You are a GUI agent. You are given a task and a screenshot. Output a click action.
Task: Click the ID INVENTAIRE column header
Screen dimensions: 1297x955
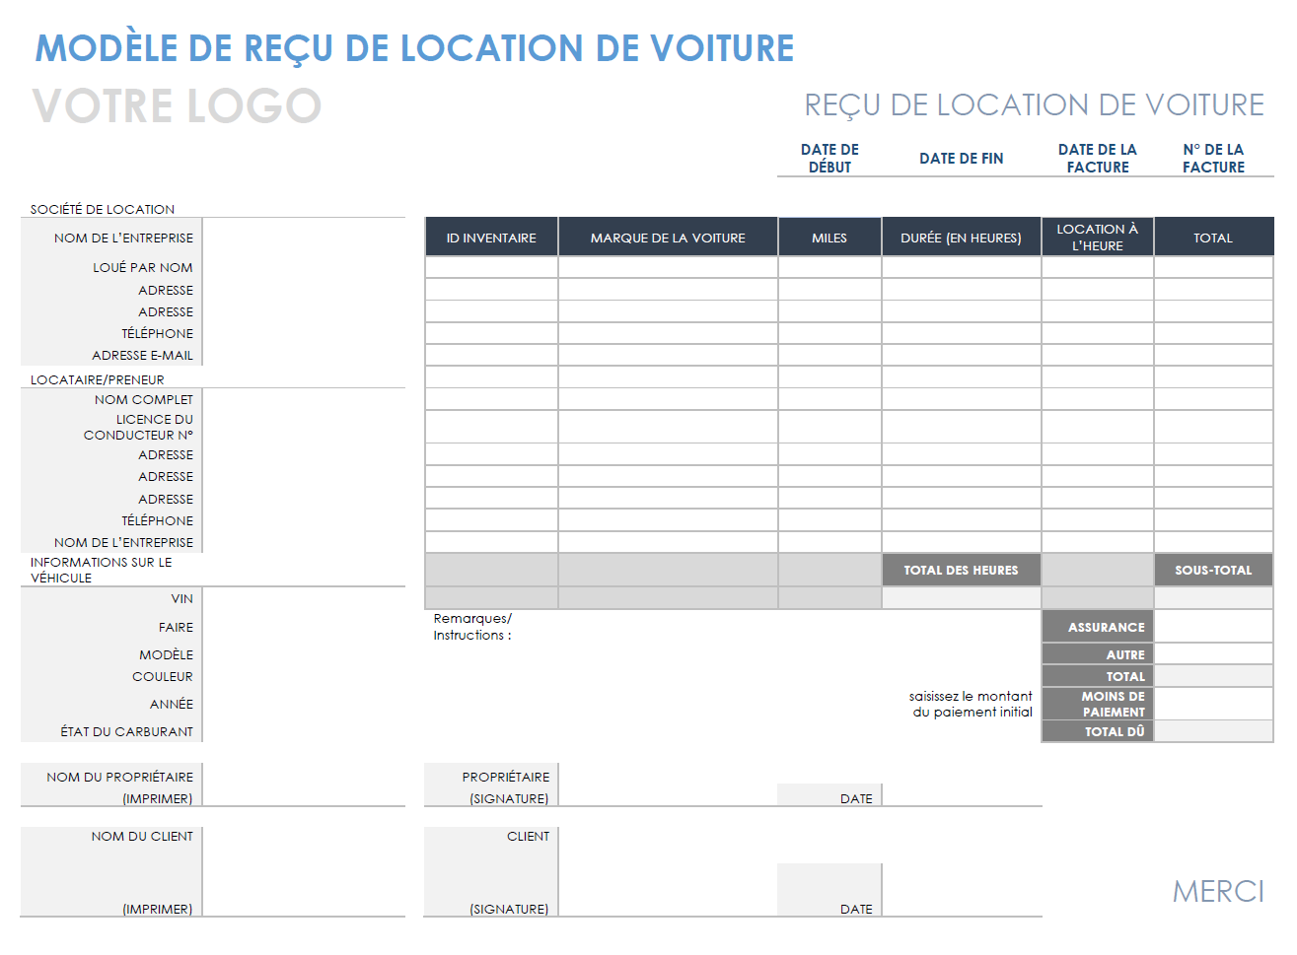pyautogui.click(x=491, y=238)
